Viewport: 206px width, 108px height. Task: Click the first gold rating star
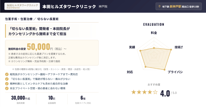tap(134, 92)
